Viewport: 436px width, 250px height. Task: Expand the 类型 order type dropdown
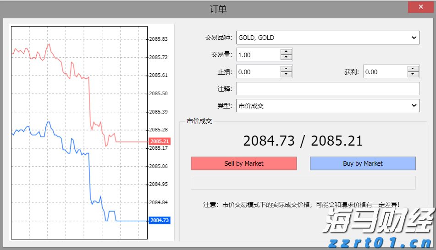click(x=328, y=106)
